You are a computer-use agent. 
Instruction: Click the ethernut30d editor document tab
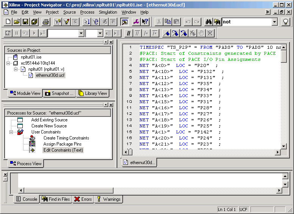point(139,163)
